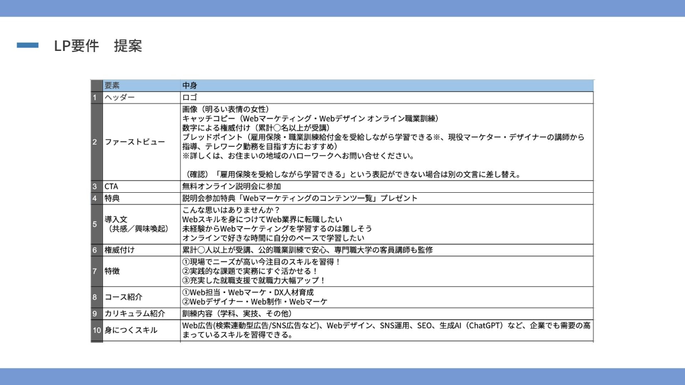685x385 pixels.
Task: Click the "訓練内容（学科、実技、その他）" cell
Action: tap(386, 314)
